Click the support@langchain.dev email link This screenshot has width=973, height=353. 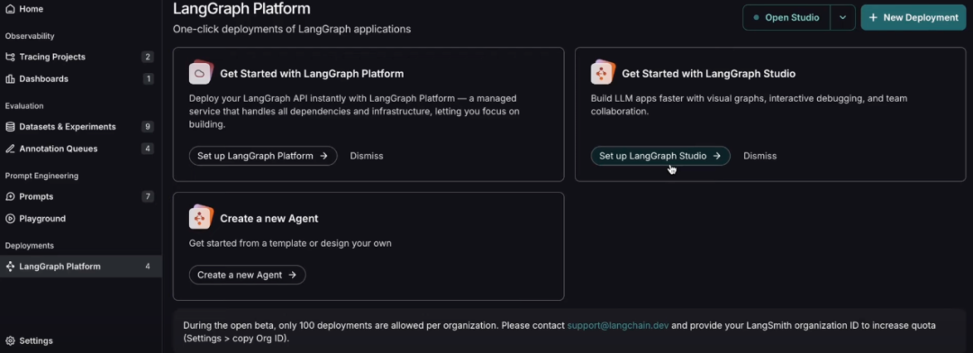(x=618, y=325)
